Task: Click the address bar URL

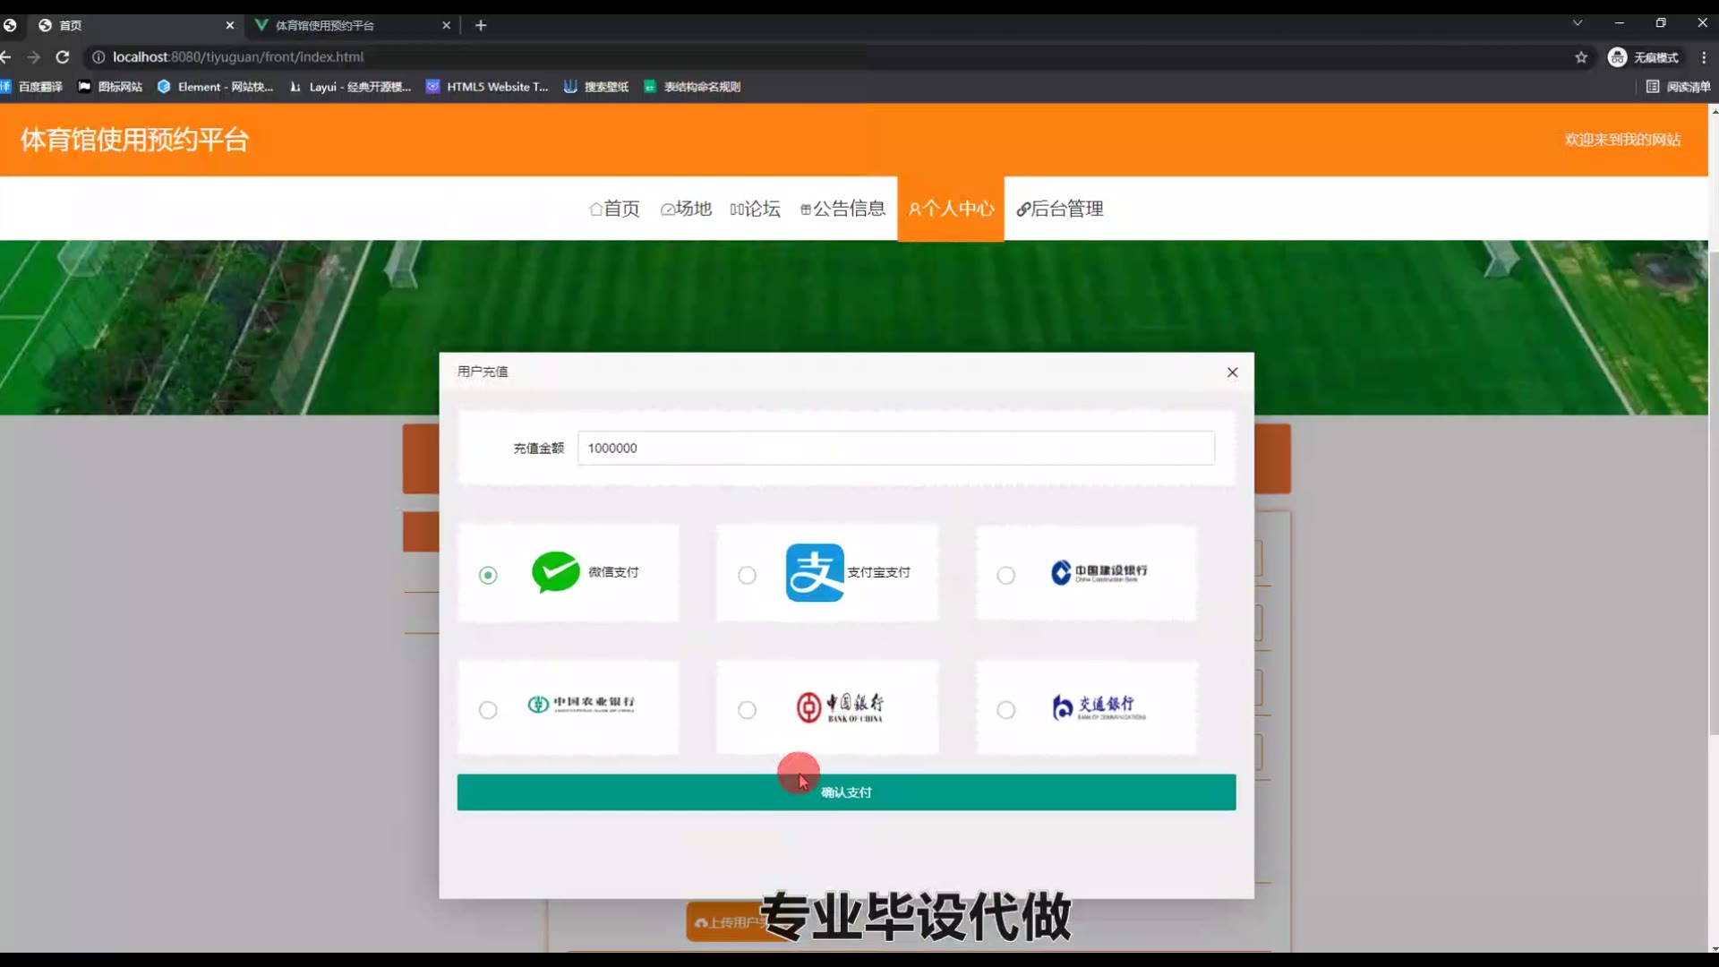Action: [238, 56]
